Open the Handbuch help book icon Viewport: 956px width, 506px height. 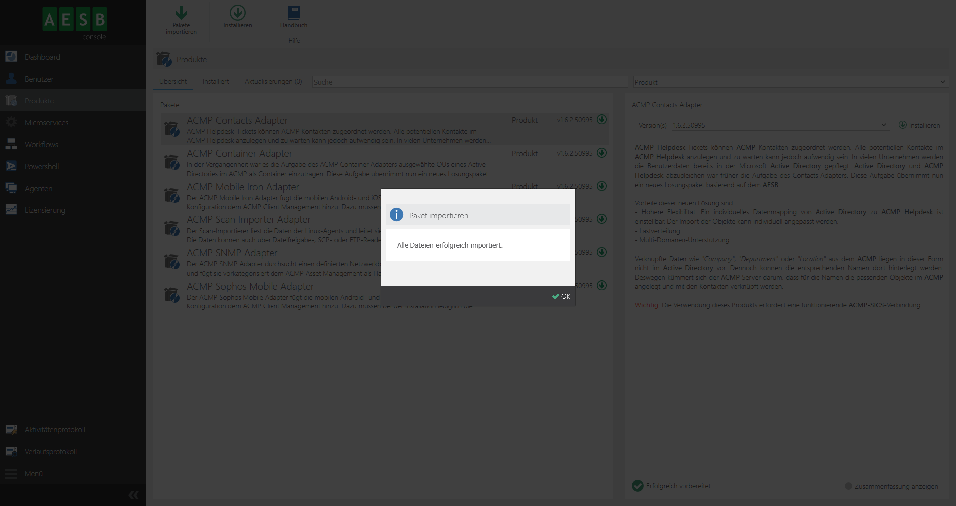coord(294,13)
